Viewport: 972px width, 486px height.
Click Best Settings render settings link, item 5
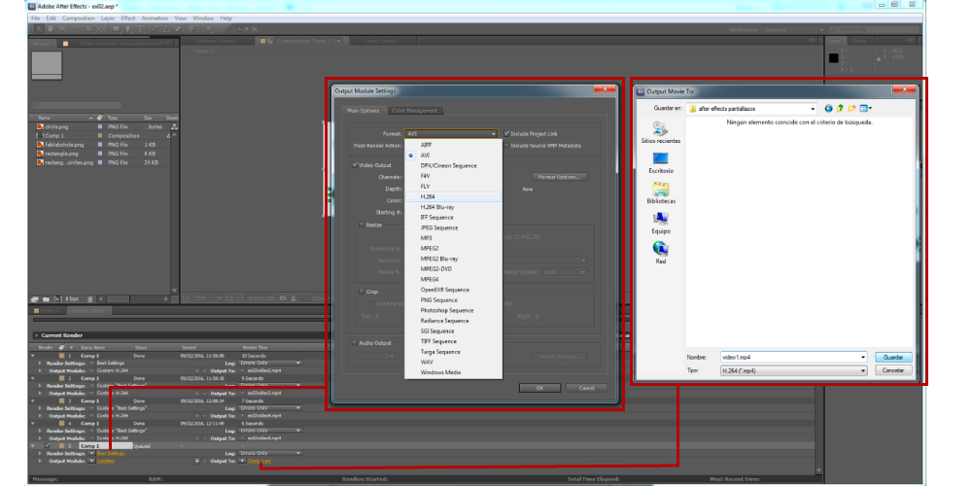(111, 453)
